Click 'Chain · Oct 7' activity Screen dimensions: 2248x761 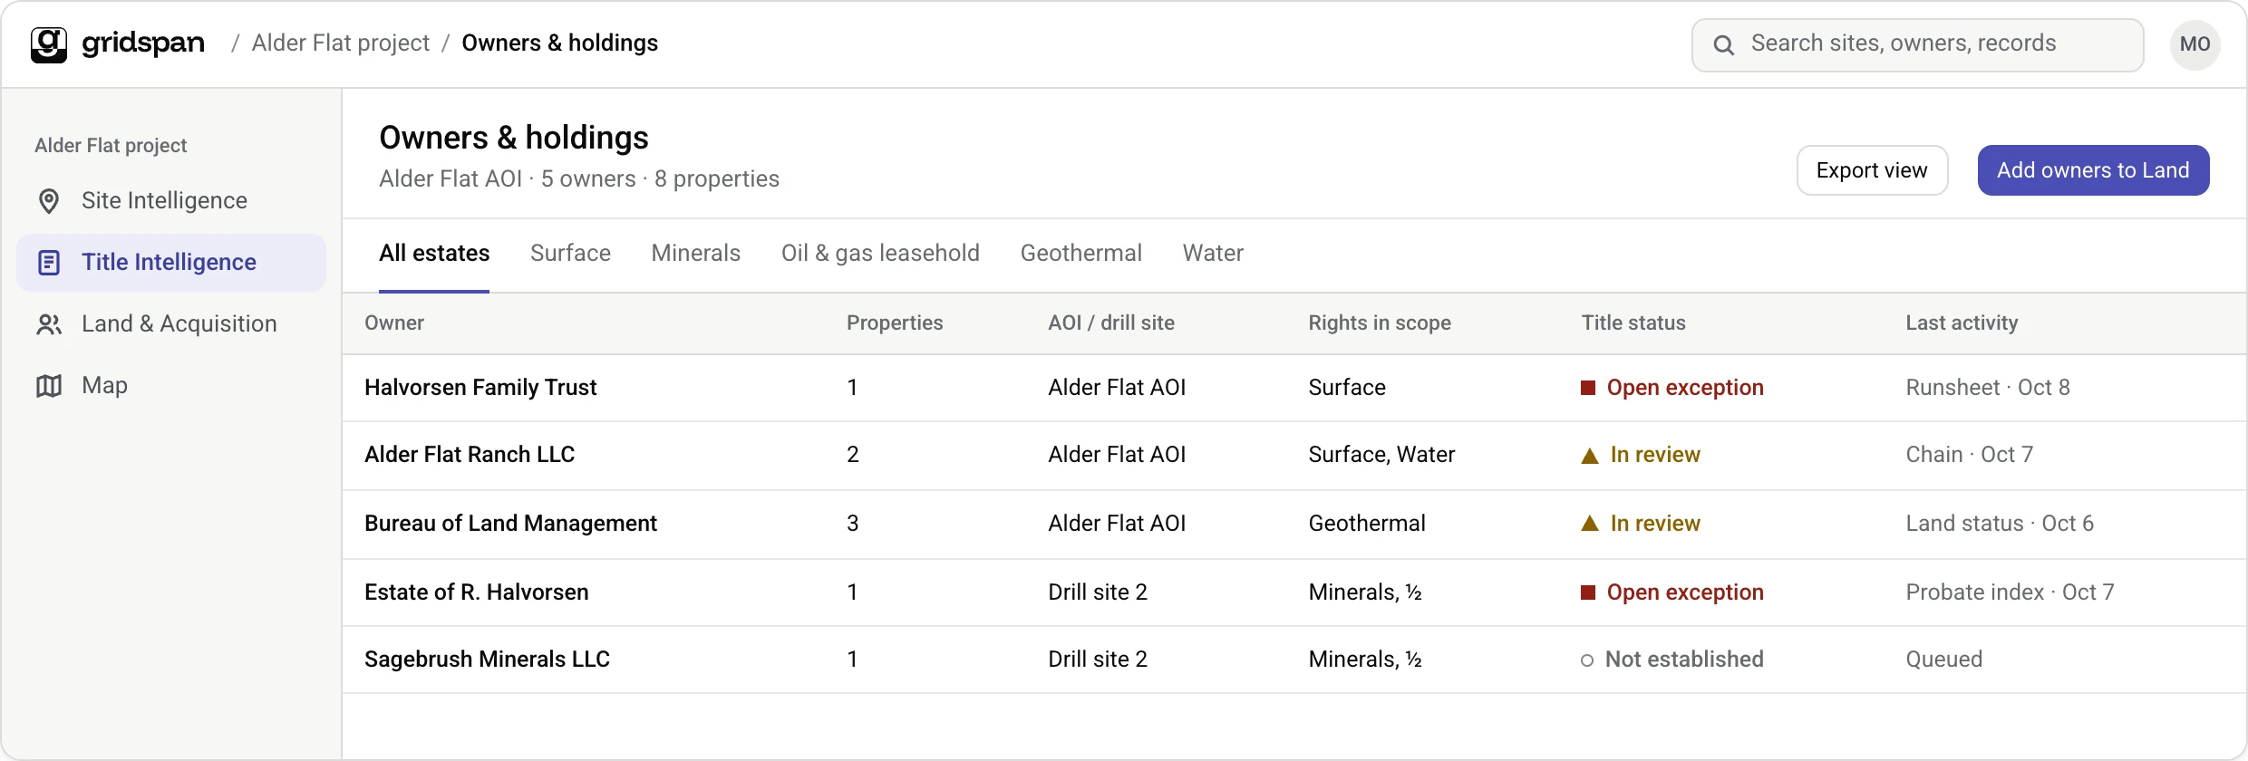click(x=1969, y=455)
